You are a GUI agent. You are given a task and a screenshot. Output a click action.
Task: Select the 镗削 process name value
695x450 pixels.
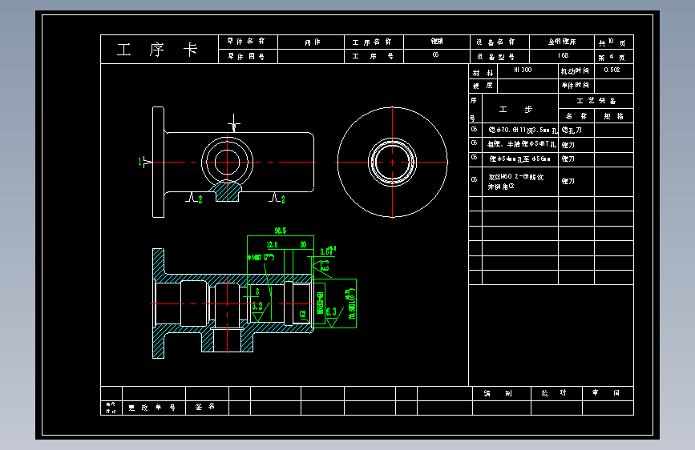(437, 41)
